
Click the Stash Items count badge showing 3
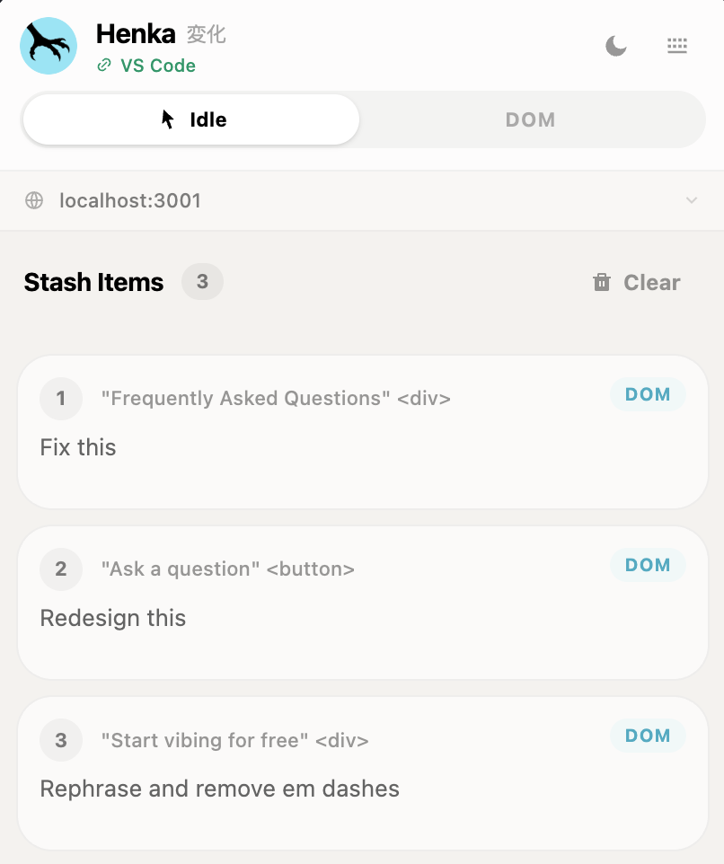(202, 281)
